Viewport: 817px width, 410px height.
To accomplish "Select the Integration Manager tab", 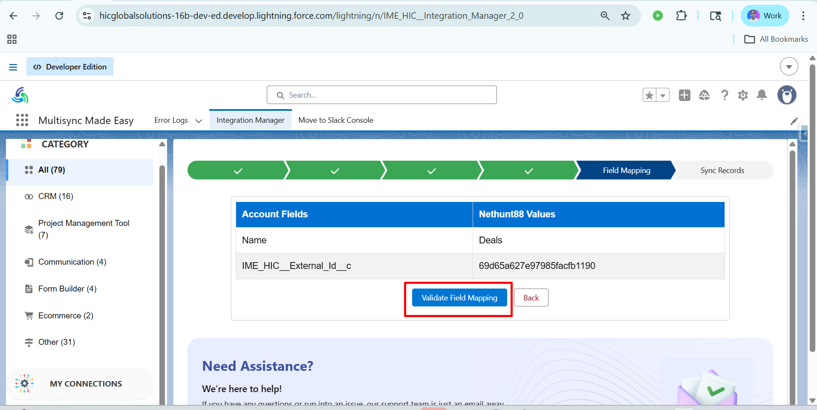I will tap(250, 120).
